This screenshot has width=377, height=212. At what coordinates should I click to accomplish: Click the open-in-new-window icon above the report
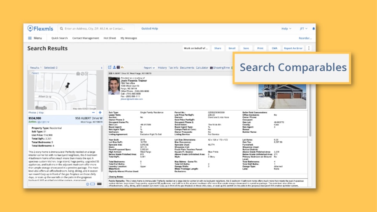point(110,68)
